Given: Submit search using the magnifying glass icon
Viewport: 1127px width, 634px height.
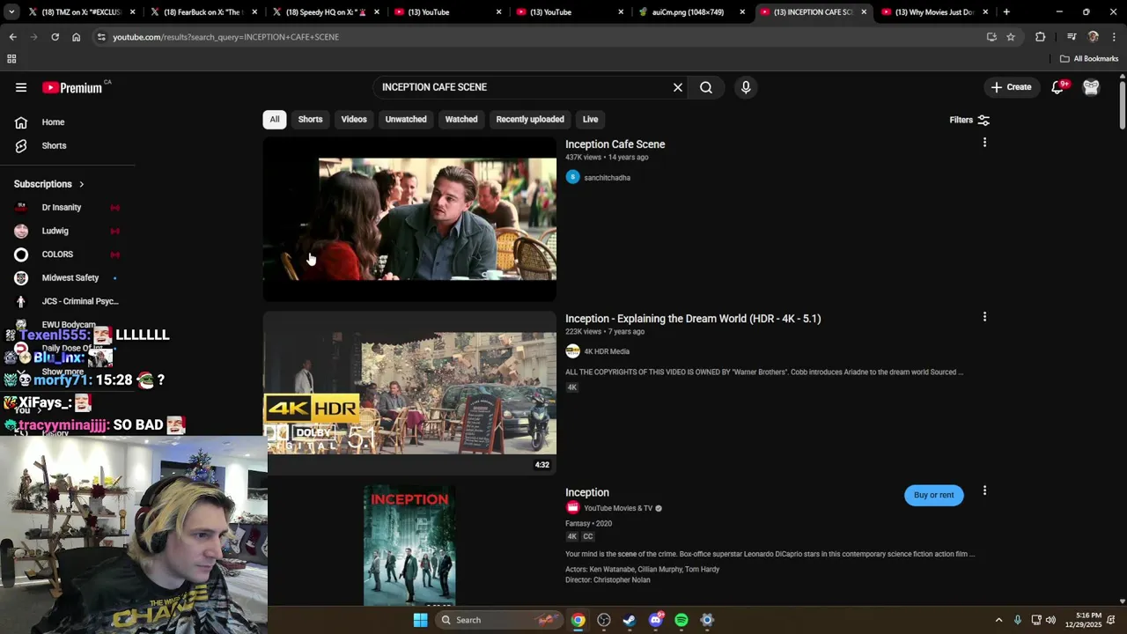Looking at the screenshot, I should click(706, 87).
